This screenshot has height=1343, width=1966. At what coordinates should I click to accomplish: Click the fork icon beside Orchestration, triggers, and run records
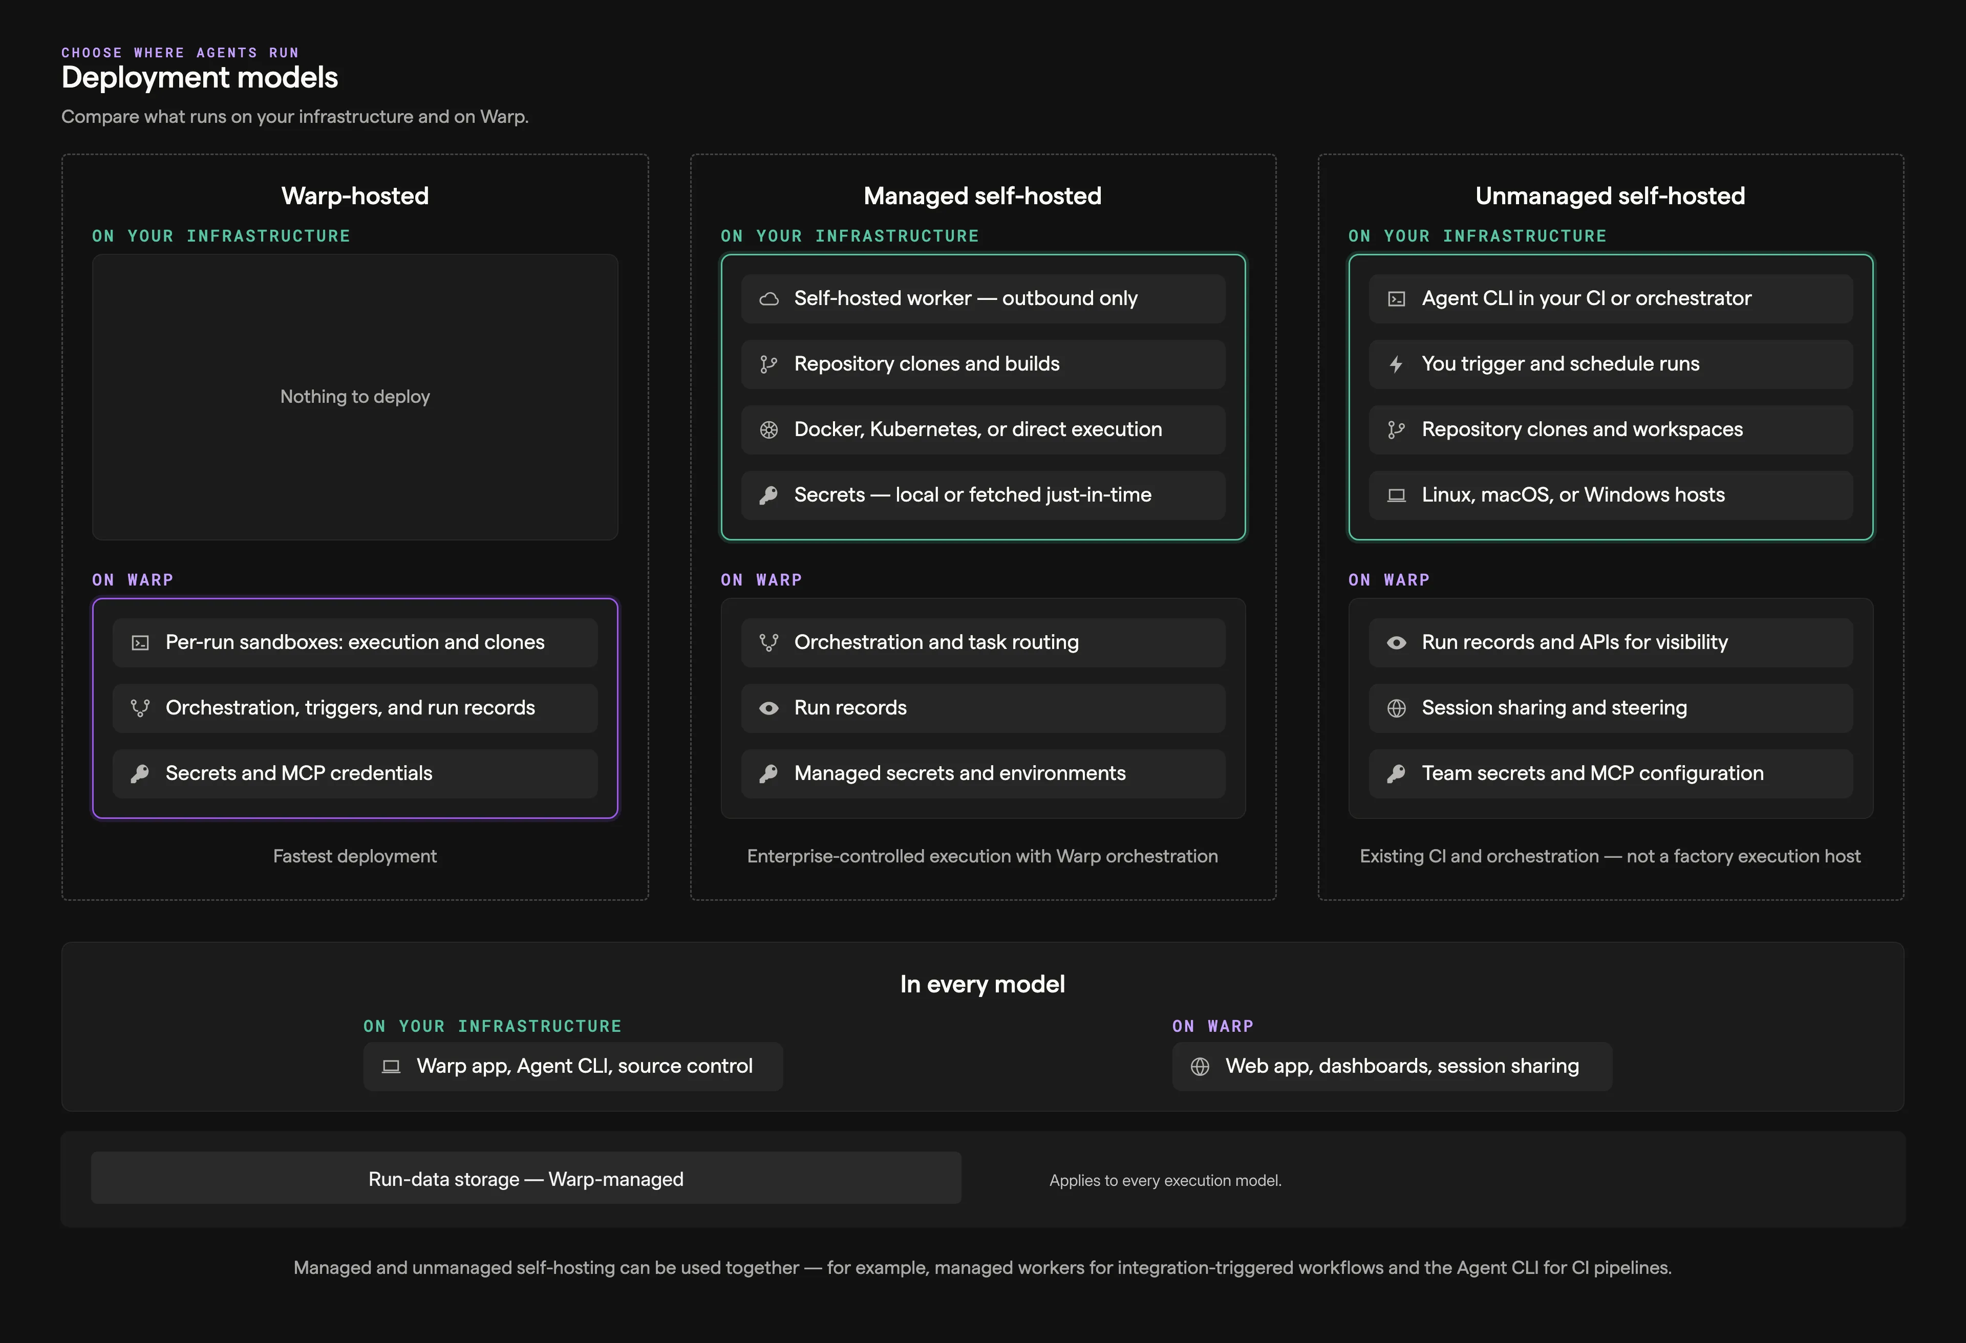click(x=140, y=708)
